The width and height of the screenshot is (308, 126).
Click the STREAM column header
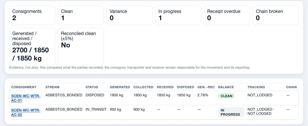tap(52, 87)
